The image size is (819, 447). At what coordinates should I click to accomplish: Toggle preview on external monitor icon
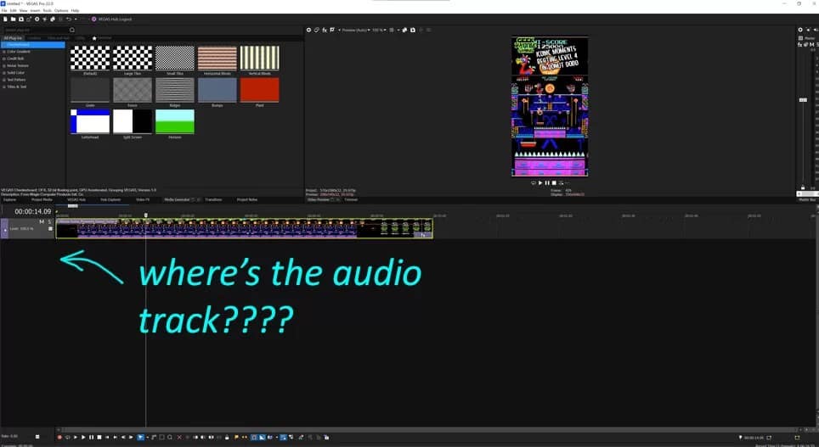pyautogui.click(x=317, y=31)
